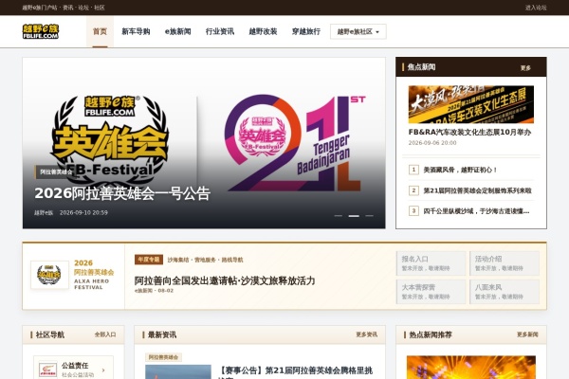The height and width of the screenshot is (379, 569).
Task: Click the 大本营探营 button
Action: coord(431,292)
